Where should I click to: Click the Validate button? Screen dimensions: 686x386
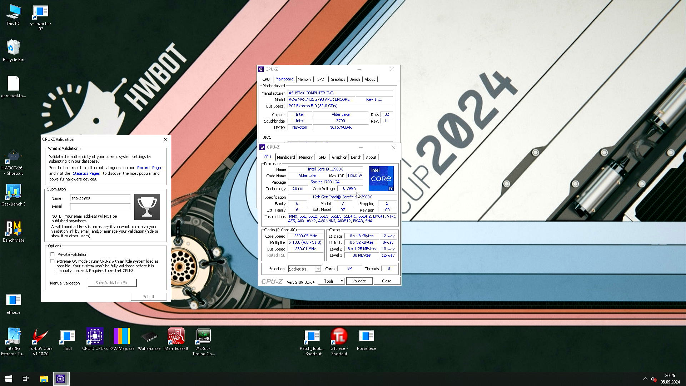pos(359,281)
